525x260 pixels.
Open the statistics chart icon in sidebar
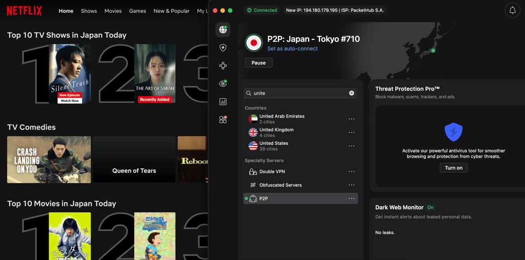pyautogui.click(x=223, y=101)
